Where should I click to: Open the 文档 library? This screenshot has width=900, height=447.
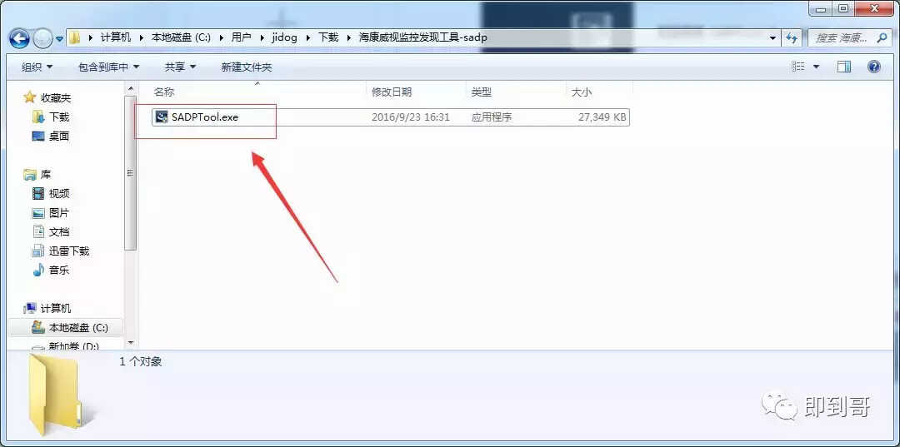point(59,232)
